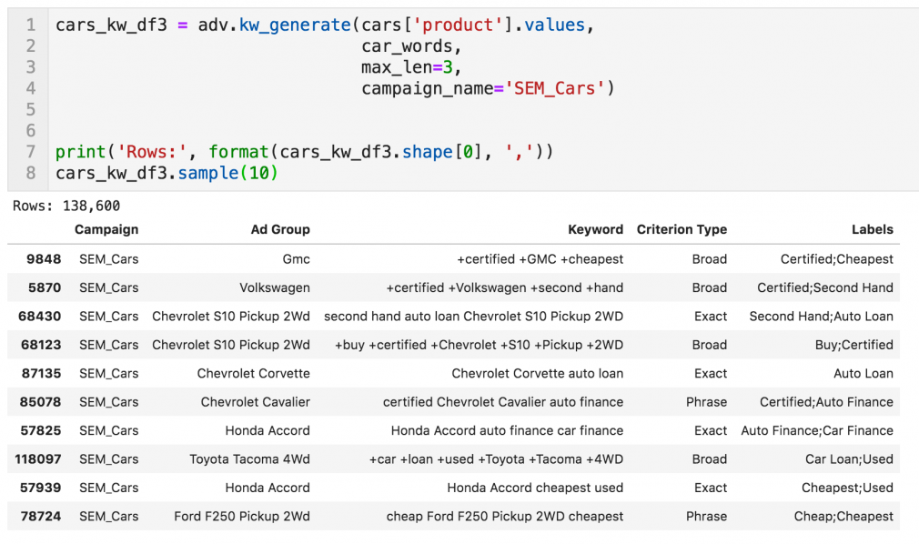Viewport: 919px width, 544px height.
Task: Click the cars_kw_df3.sample(10) line
Action: 167,172
